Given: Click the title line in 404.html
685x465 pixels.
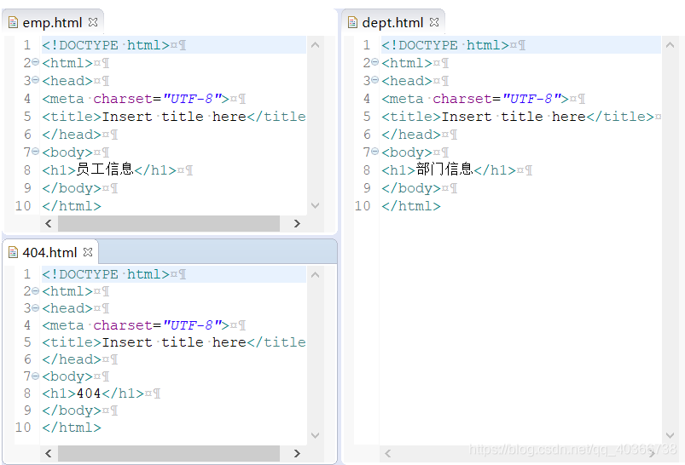Looking at the screenshot, I should click(x=174, y=342).
